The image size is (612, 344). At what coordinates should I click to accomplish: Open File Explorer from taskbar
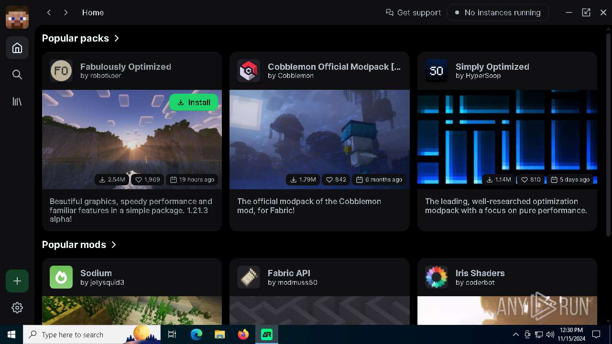coord(220,334)
